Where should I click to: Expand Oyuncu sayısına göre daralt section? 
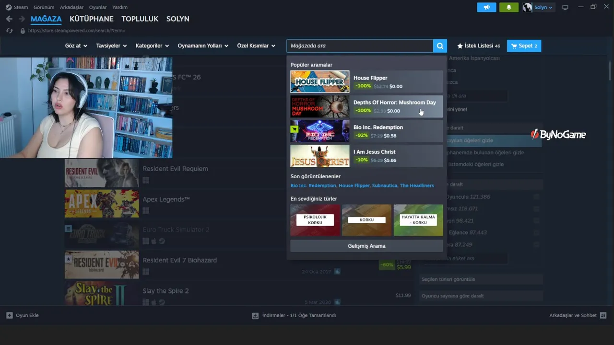click(481, 296)
